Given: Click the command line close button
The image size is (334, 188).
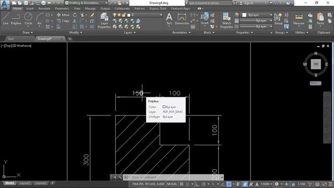Looking at the screenshot, I should click(x=115, y=178).
